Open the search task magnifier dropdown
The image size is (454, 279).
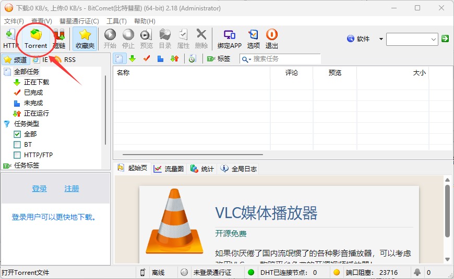coord(246,59)
